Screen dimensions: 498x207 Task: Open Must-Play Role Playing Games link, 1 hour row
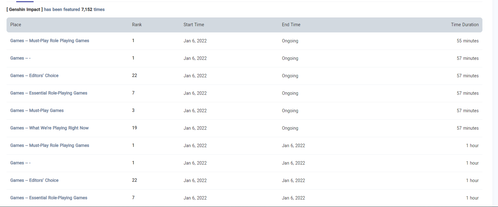point(50,145)
